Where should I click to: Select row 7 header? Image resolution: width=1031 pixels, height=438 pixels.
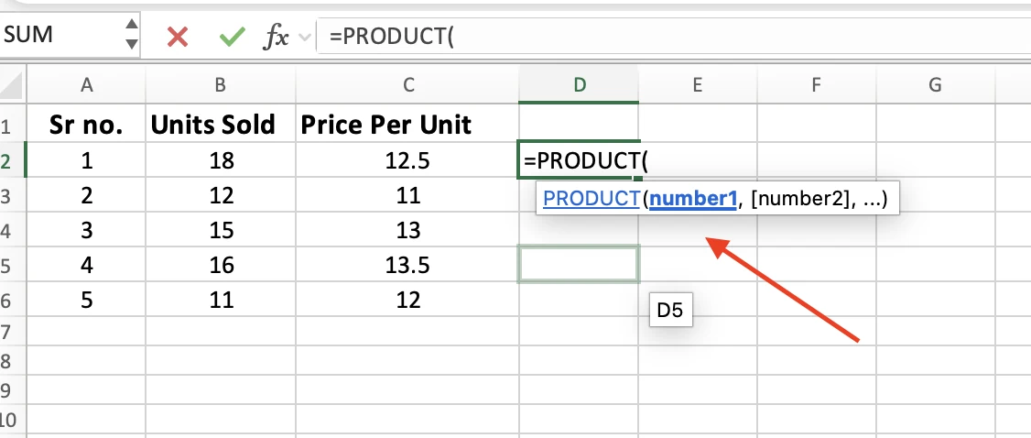point(13,332)
